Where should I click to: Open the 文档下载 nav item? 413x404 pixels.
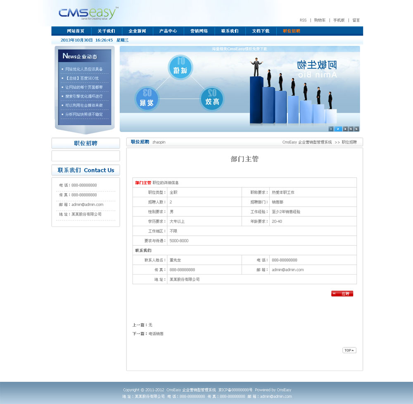pyautogui.click(x=261, y=31)
